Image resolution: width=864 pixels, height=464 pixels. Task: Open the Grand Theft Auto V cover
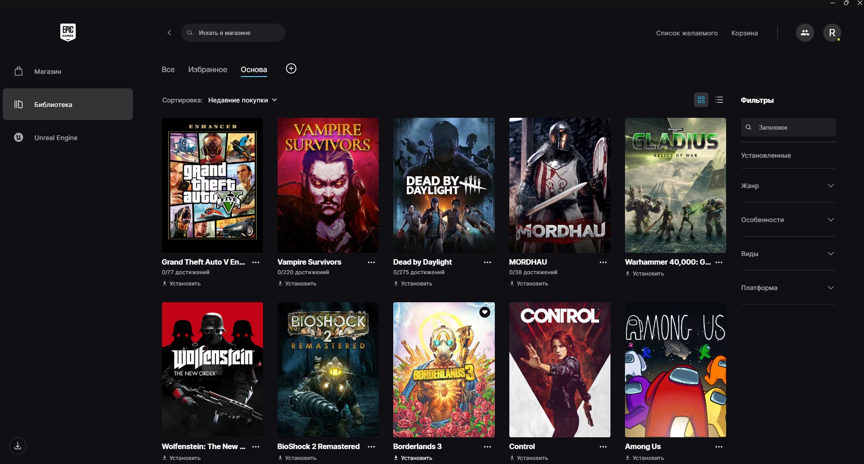(212, 185)
